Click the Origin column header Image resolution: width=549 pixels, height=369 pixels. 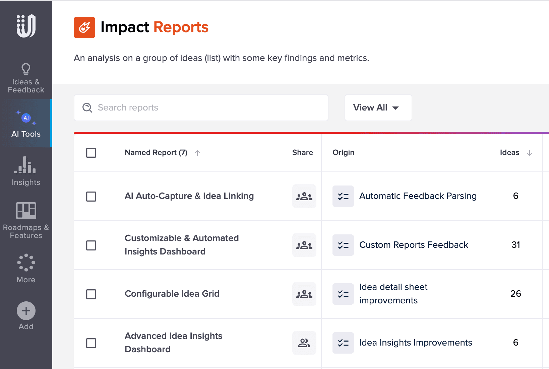[343, 153]
